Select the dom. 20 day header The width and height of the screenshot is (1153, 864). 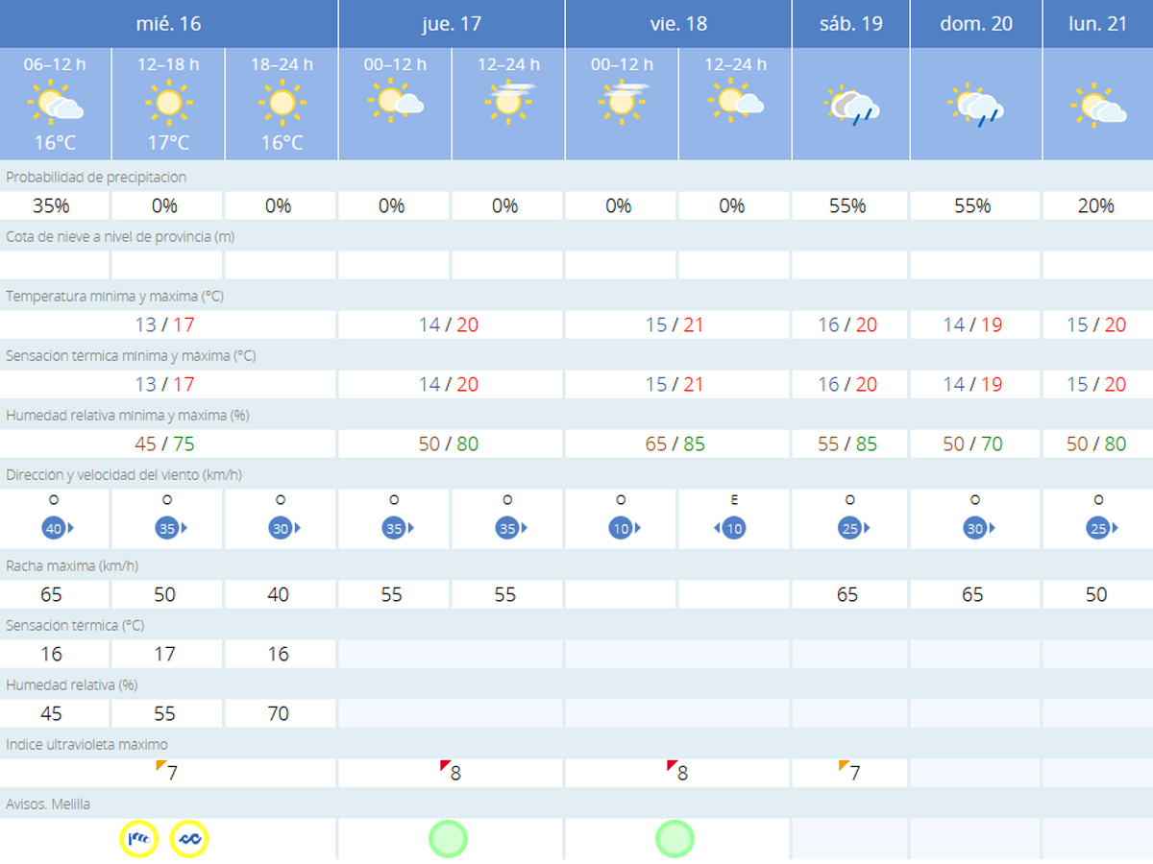[x=976, y=23]
